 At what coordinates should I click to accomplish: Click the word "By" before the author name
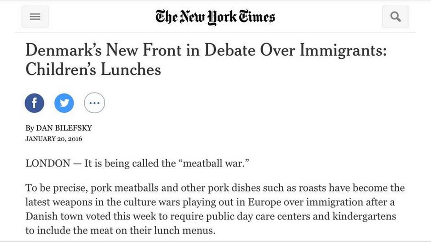click(30, 128)
